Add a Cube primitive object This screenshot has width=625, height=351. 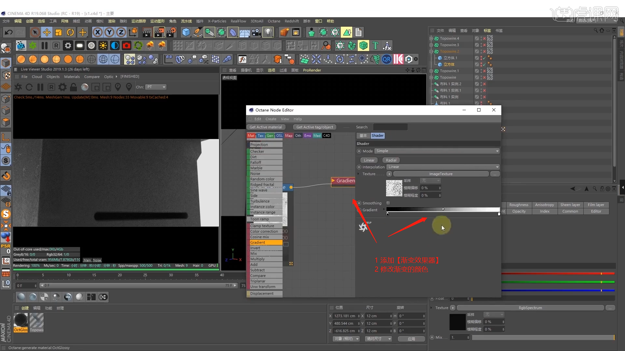(x=186, y=32)
